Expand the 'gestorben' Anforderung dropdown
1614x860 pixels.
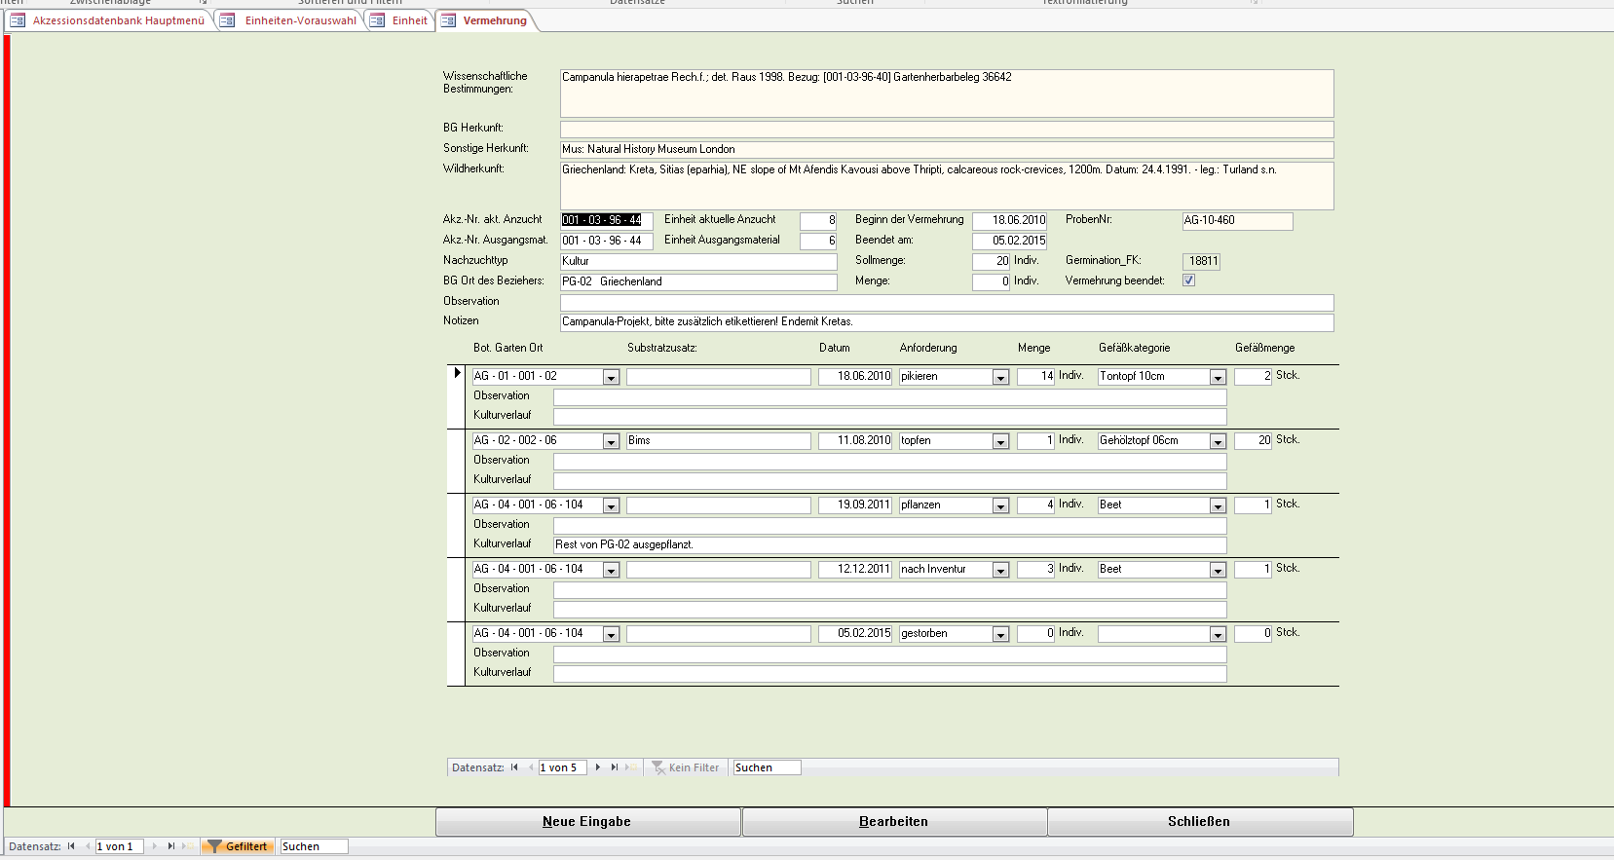point(1000,634)
